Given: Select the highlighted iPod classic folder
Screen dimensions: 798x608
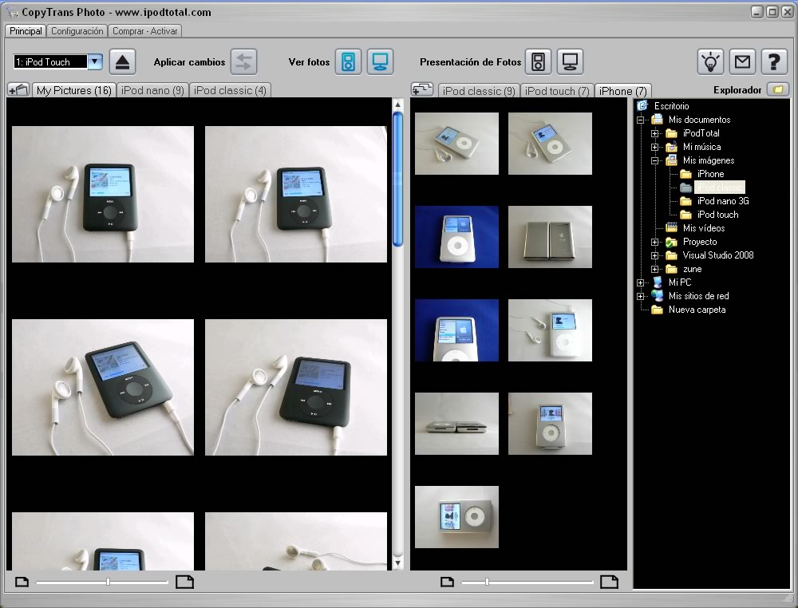Looking at the screenshot, I should point(720,188).
